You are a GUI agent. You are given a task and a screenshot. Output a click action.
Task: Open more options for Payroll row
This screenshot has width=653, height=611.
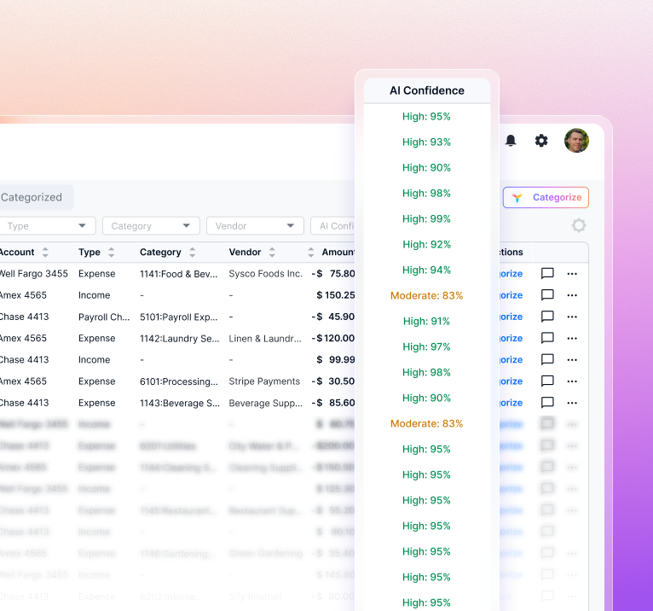click(x=572, y=317)
